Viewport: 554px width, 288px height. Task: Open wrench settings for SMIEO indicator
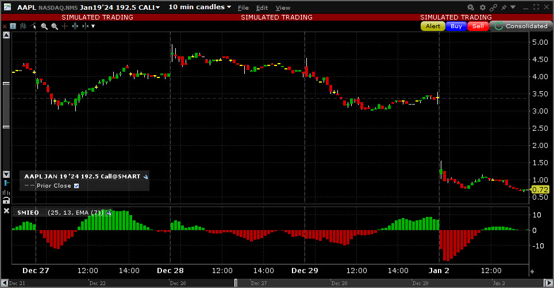pyautogui.click(x=109, y=213)
